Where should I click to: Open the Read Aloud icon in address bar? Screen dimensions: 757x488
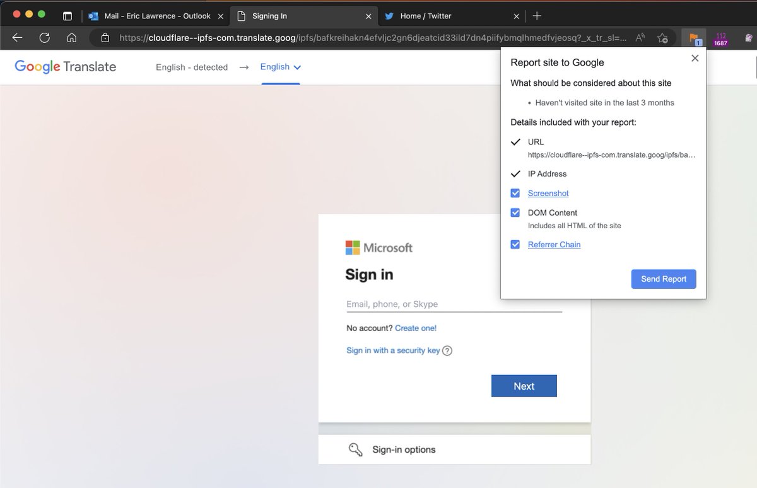pos(640,38)
